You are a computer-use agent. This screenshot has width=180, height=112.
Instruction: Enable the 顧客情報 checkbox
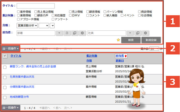[x=87, y=12]
